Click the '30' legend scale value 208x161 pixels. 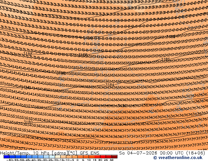pos(112,160)
